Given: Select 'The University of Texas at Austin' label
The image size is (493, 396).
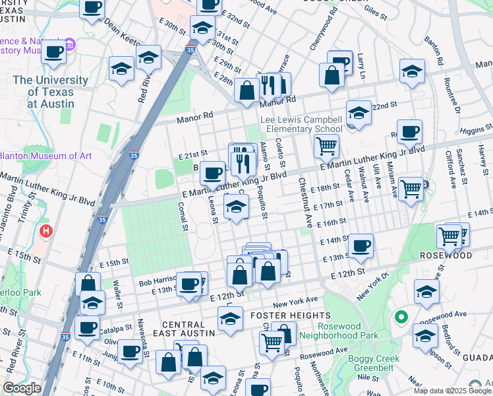Looking at the screenshot, I should [50, 92].
